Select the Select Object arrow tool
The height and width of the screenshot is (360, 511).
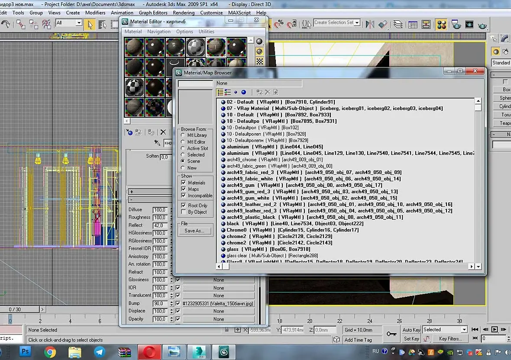[x=90, y=24]
